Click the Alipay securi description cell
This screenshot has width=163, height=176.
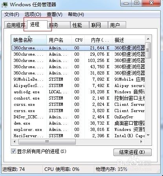tap(130, 86)
